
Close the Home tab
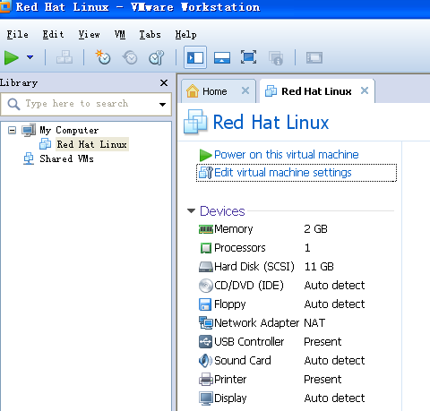pyautogui.click(x=245, y=90)
